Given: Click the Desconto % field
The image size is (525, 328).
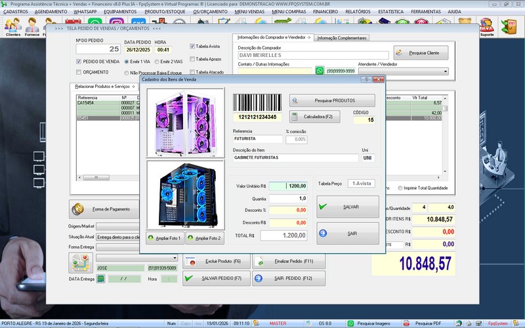Looking at the screenshot, I should 288,210.
